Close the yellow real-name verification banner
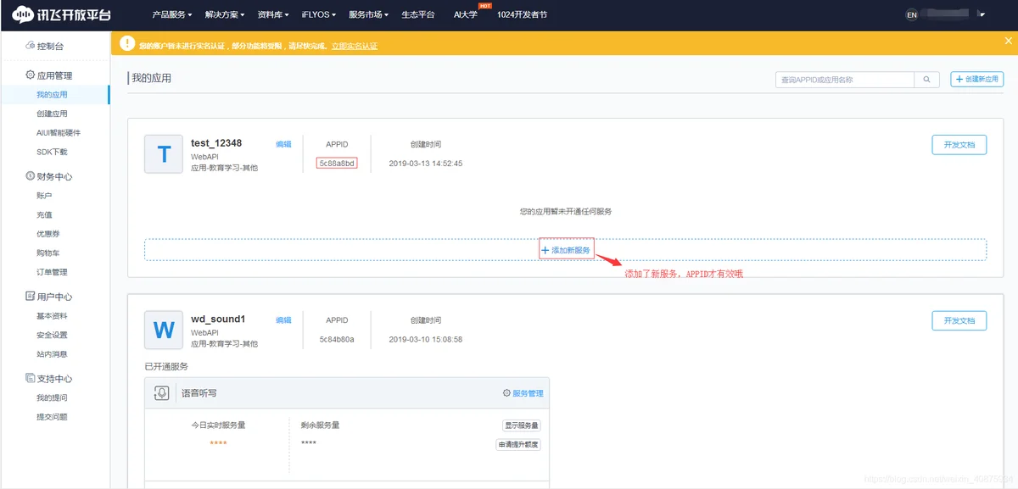The width and height of the screenshot is (1018, 489). (1008, 40)
